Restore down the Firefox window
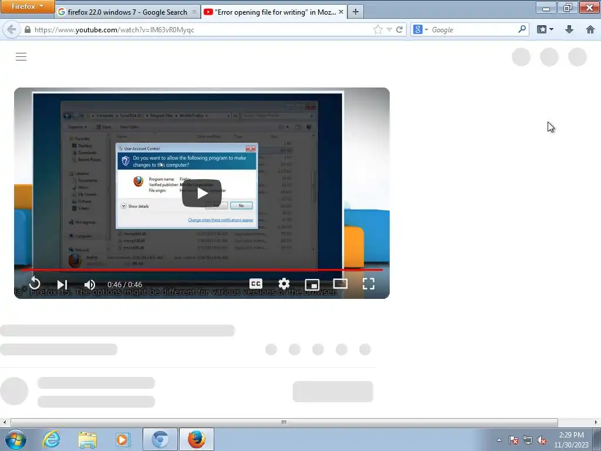Image resolution: width=601 pixels, height=451 pixels. [x=568, y=7]
